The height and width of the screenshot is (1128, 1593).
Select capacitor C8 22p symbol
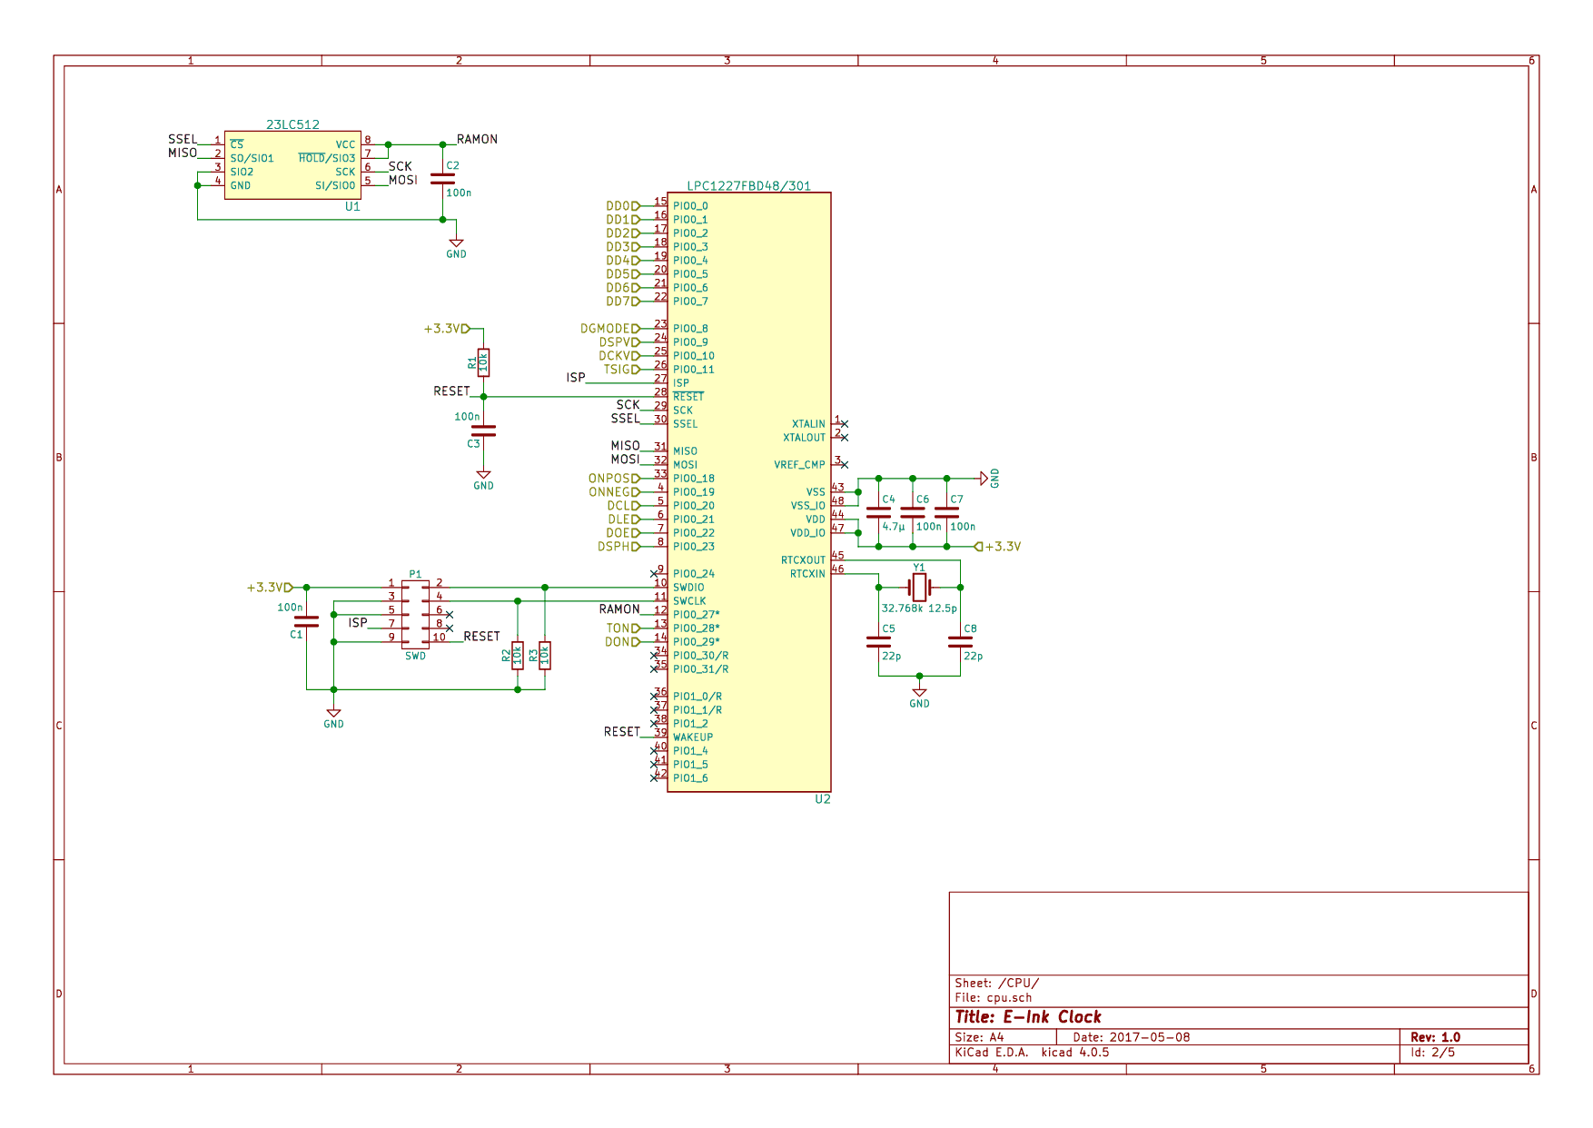click(x=960, y=641)
